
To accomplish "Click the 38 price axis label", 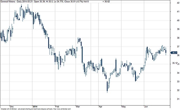I will 178,38.
